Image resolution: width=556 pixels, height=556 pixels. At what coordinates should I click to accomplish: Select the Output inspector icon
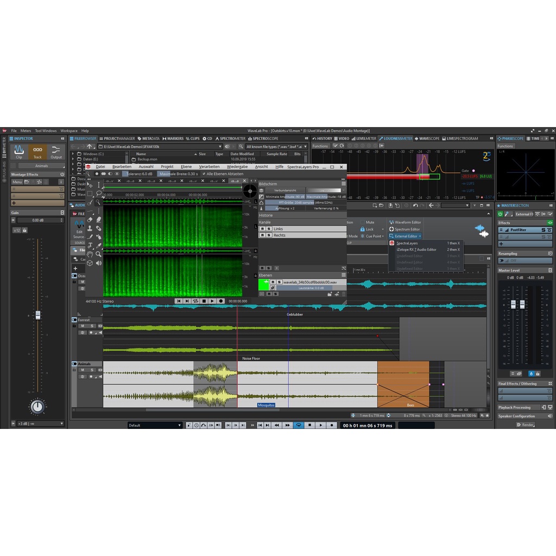pos(56,151)
